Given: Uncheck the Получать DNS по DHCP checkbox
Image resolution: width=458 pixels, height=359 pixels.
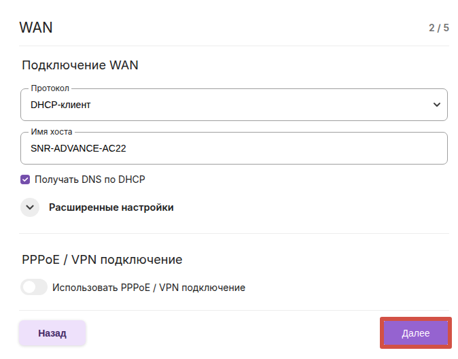Looking at the screenshot, I should pyautogui.click(x=26, y=179).
